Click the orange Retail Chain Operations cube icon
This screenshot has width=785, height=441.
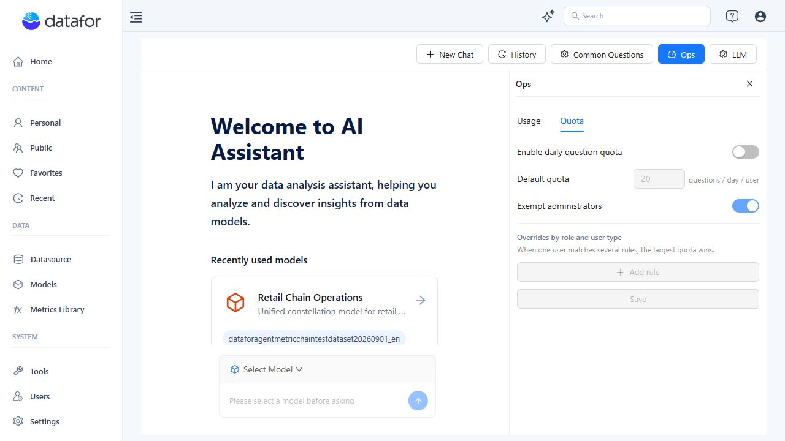pyautogui.click(x=235, y=303)
